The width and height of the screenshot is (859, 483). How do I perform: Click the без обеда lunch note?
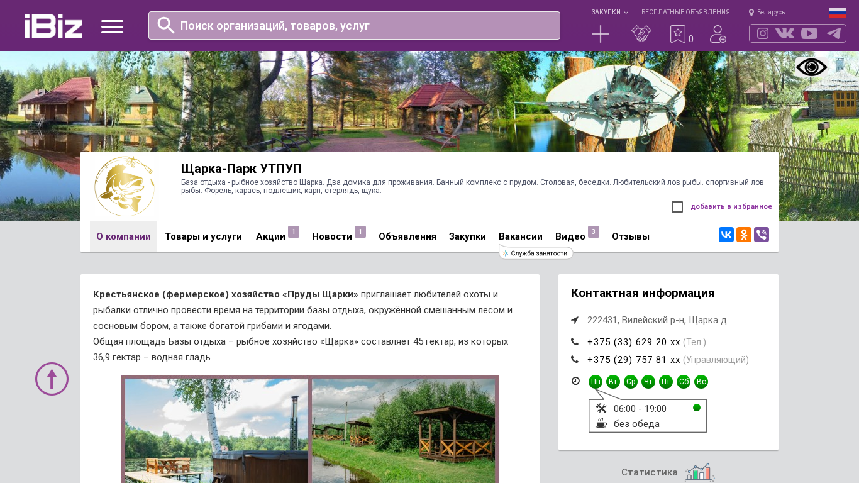coord(636,424)
